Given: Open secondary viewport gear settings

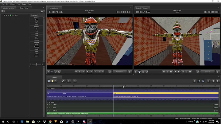Looking at the screenshot, I should pyautogui.click(x=217, y=72).
